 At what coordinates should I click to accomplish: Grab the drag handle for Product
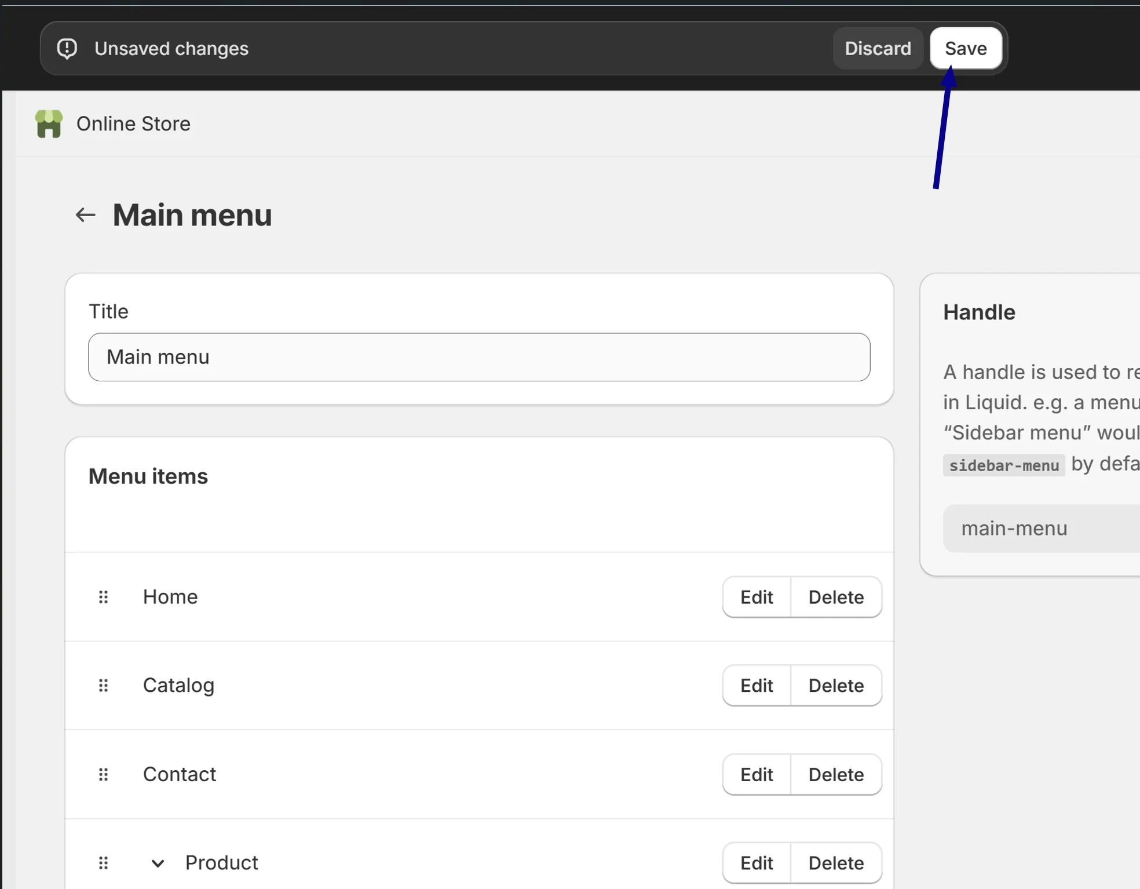[x=103, y=863]
